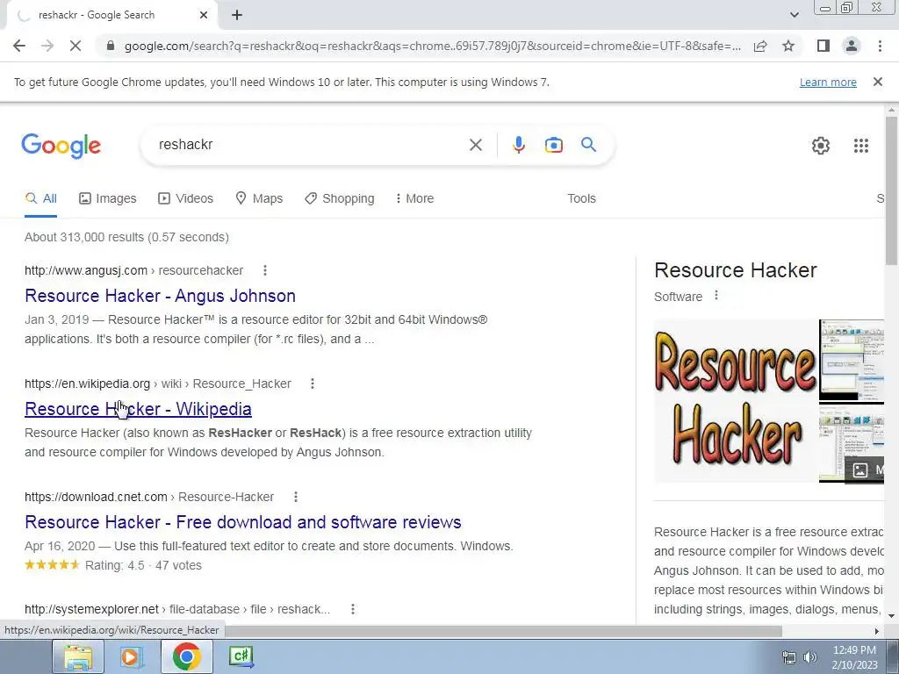
Task: Switch to the Videos tab
Action: pyautogui.click(x=185, y=198)
